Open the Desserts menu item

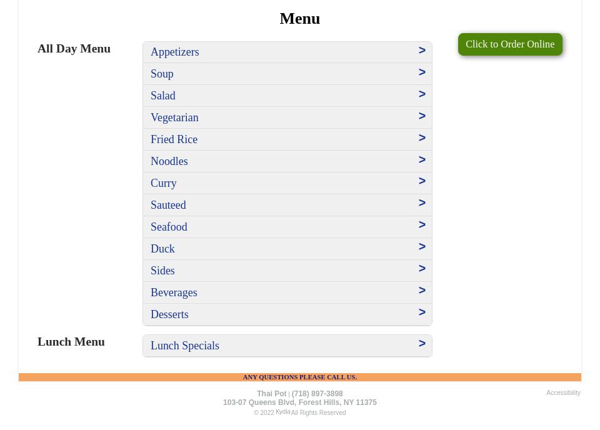287,314
